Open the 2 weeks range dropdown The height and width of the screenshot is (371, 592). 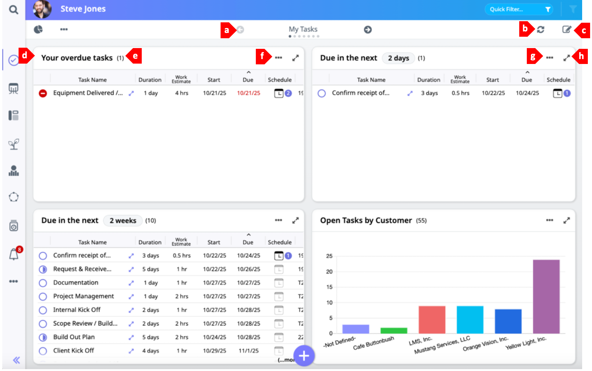pos(123,221)
